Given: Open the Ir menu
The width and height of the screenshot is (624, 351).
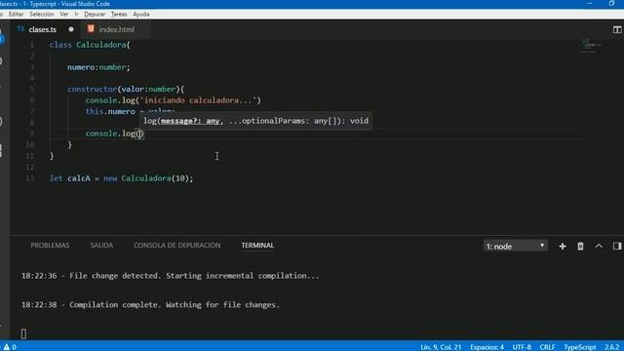Looking at the screenshot, I should click(76, 15).
